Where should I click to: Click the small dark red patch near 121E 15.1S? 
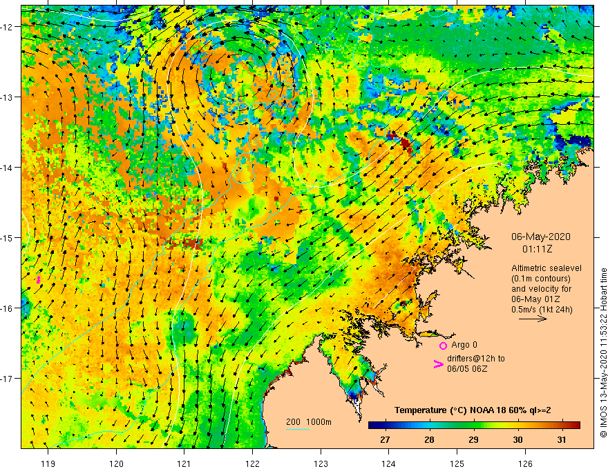pos(191,243)
